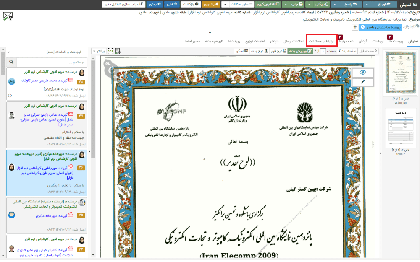The image size is (420, 262).
Task: Click the document properties icon beside OCR
Action: 118,51
